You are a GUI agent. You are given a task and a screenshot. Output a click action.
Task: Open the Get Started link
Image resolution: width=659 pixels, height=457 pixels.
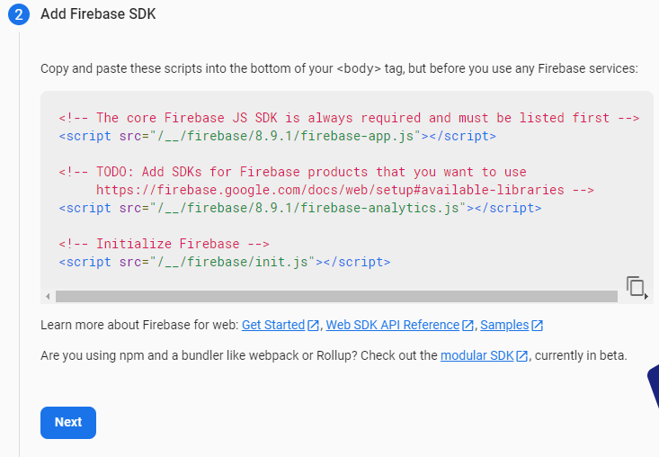pyautogui.click(x=273, y=325)
